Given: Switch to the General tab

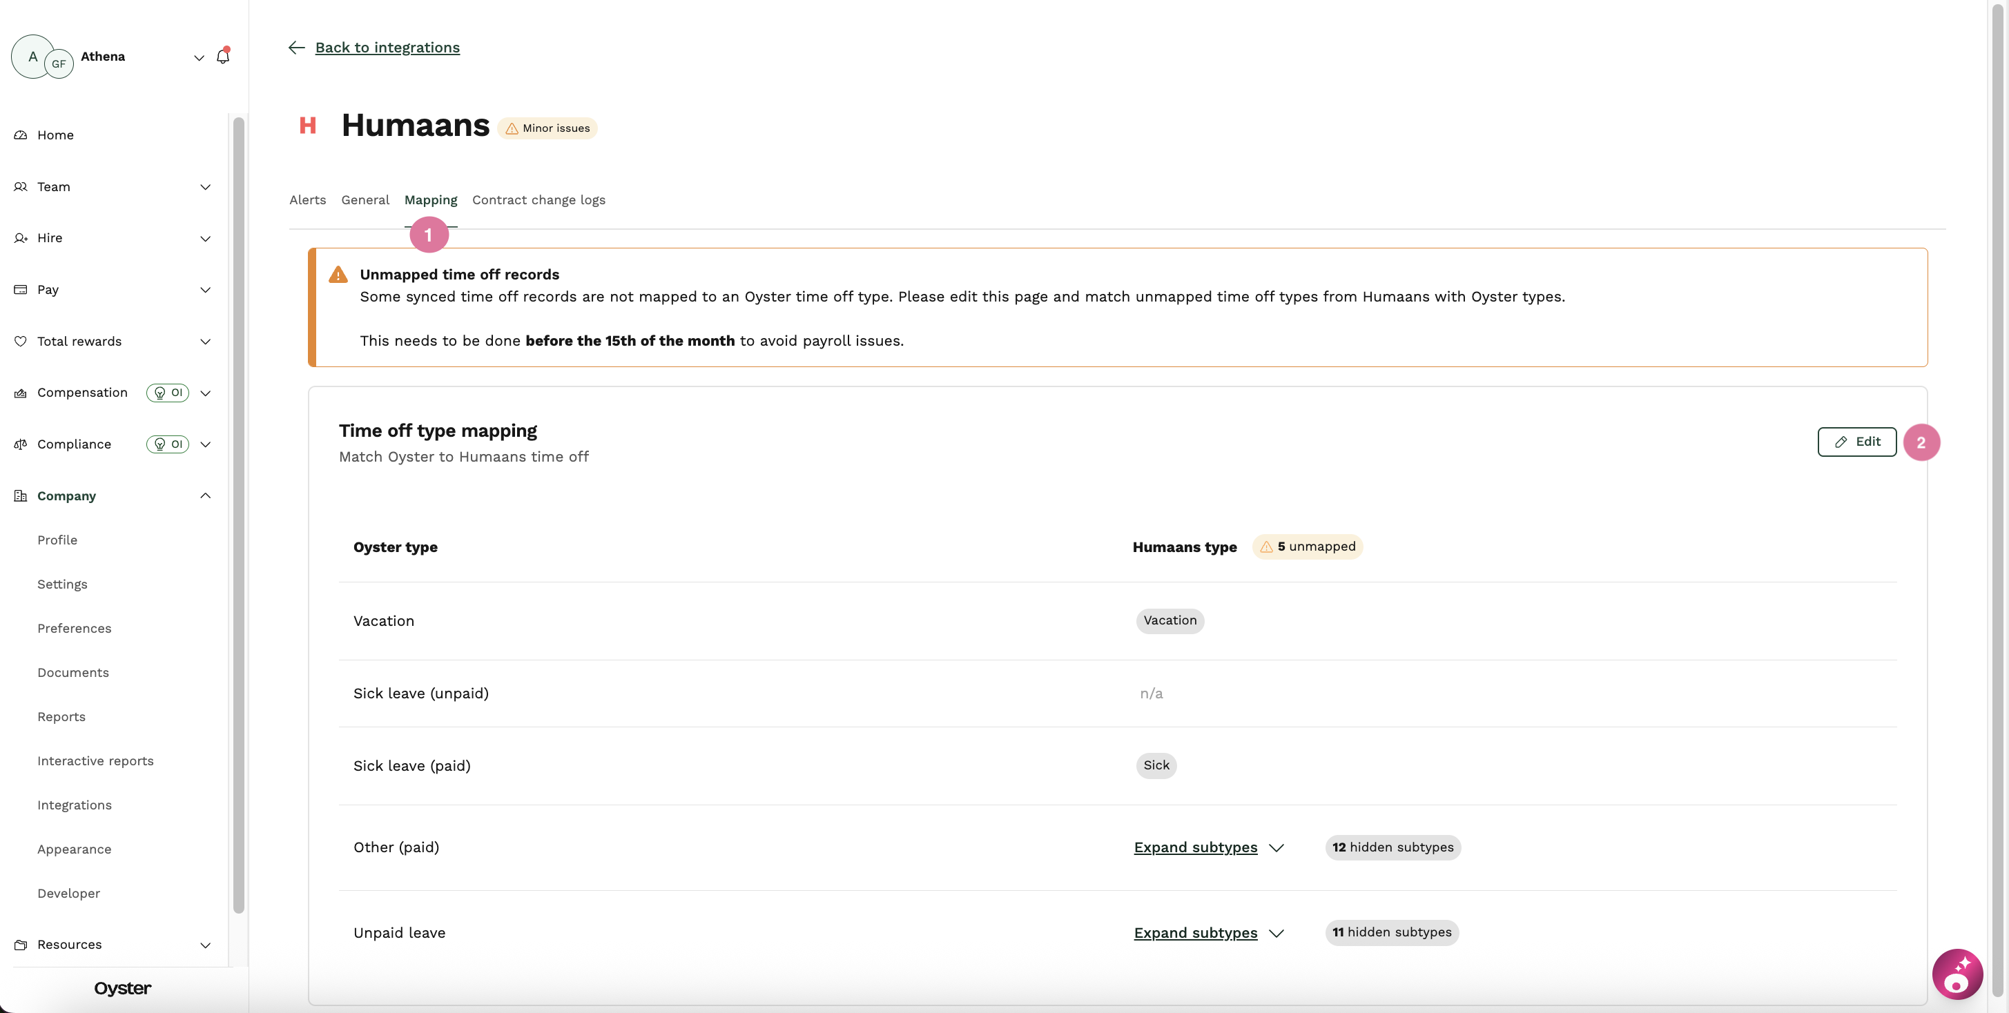Looking at the screenshot, I should (x=365, y=199).
